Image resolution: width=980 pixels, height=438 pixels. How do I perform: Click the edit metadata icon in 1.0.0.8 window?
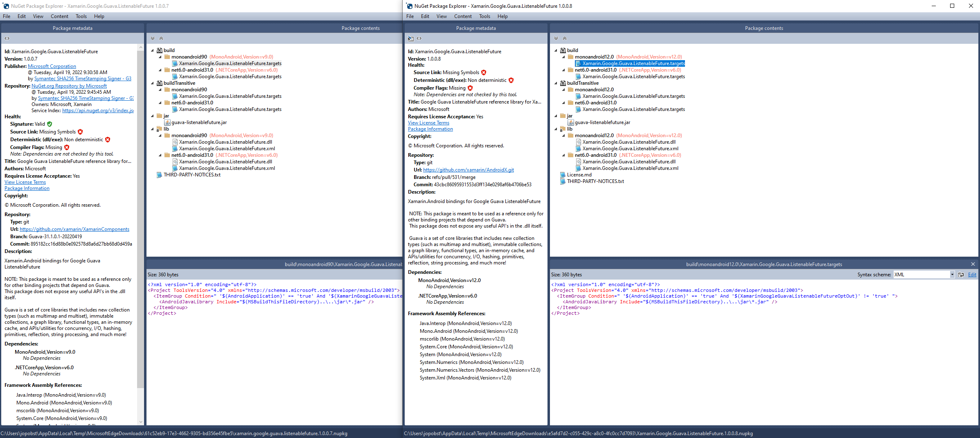point(411,38)
